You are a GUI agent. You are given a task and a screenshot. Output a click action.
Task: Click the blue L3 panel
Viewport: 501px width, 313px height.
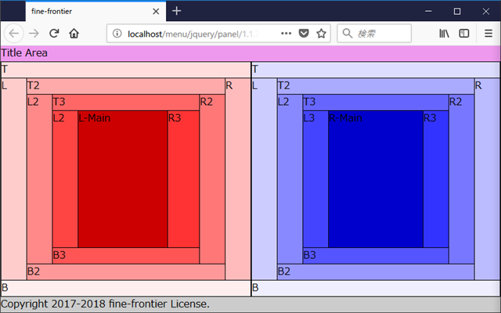coord(315,179)
